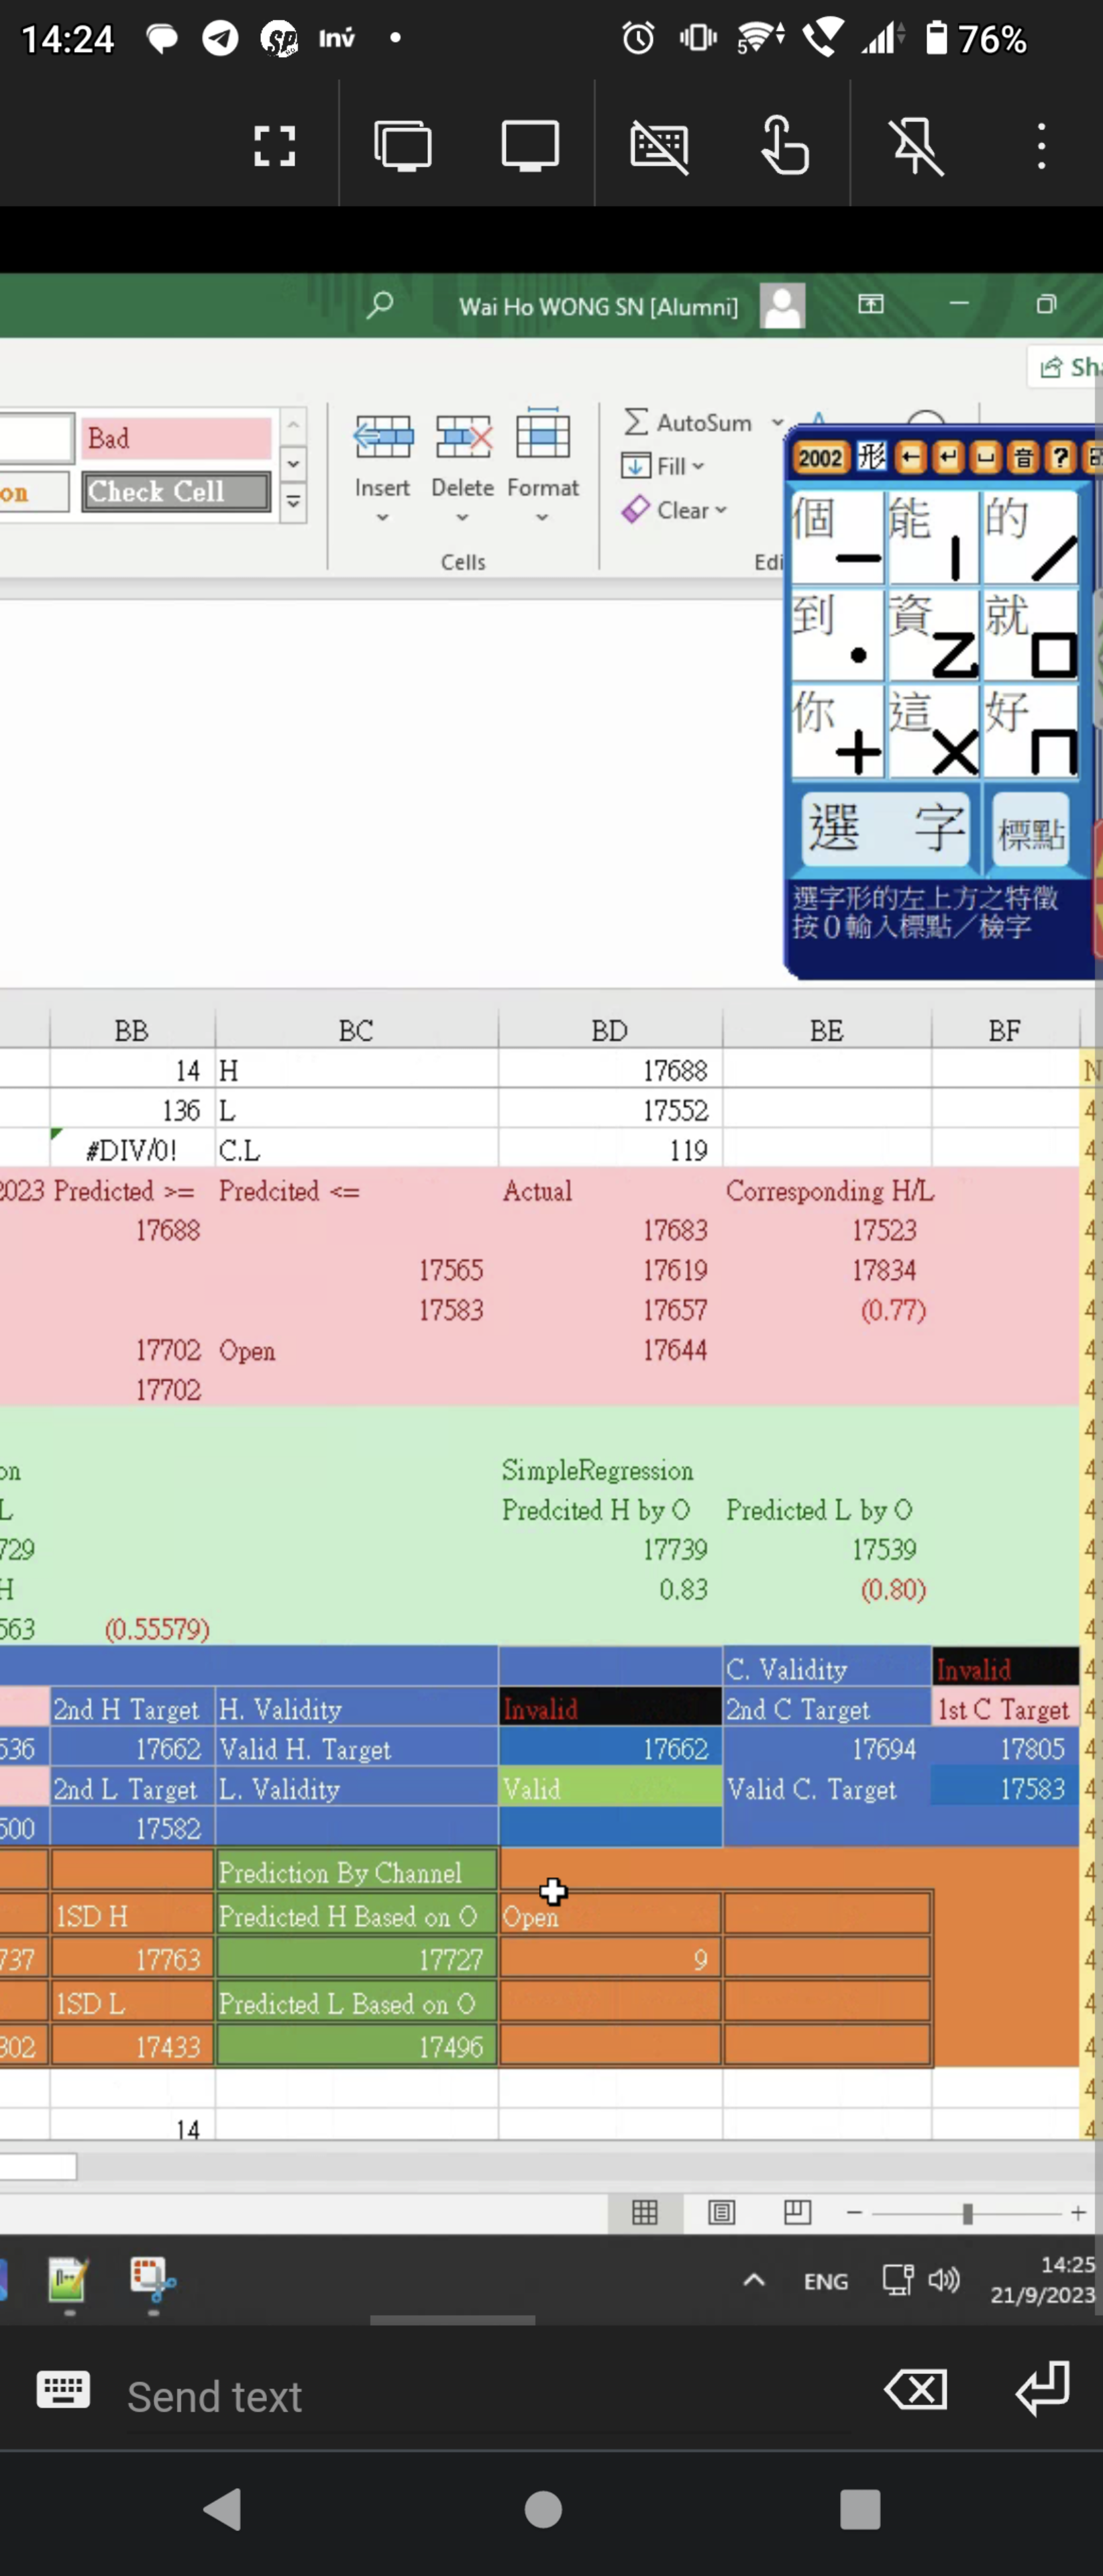The height and width of the screenshot is (2576, 1103).
Task: Open the three-dot overflow menu
Action: coord(1041,146)
